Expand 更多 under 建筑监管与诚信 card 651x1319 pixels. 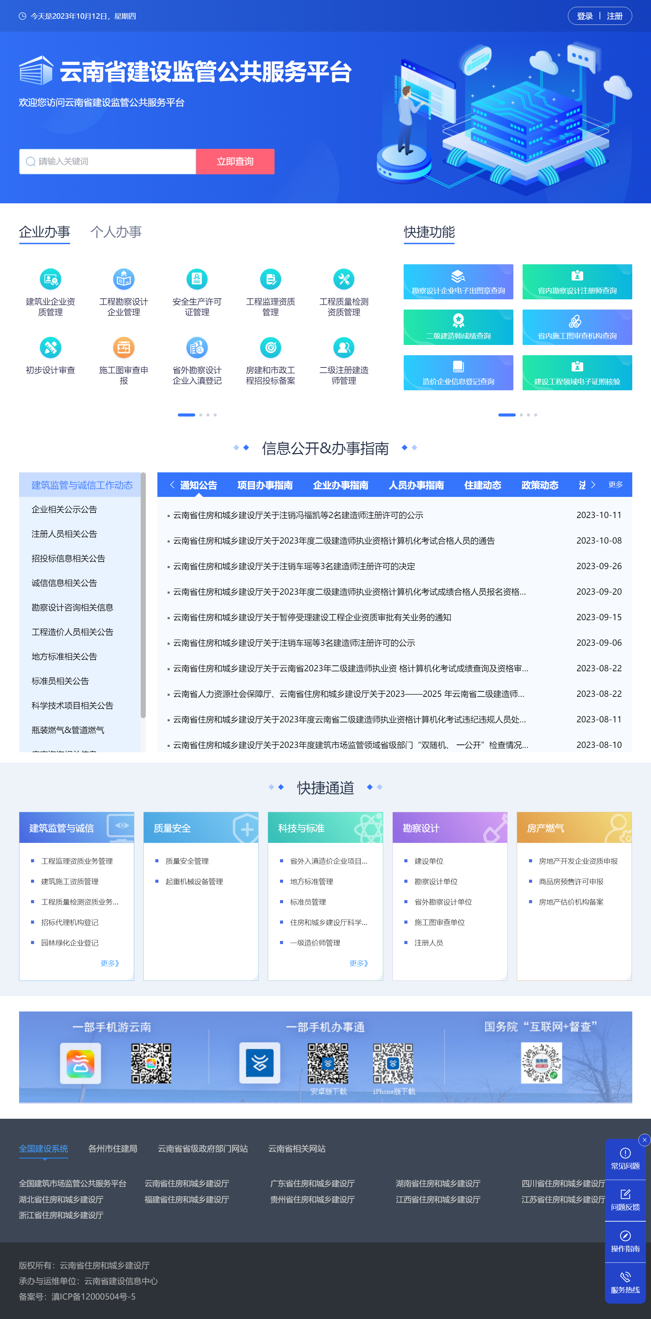point(110,963)
